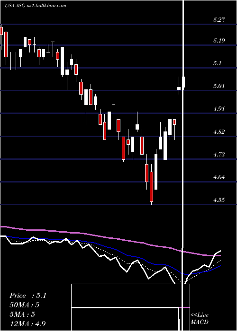
Task: Click the 5.19 price axis label
Action: click(219, 41)
